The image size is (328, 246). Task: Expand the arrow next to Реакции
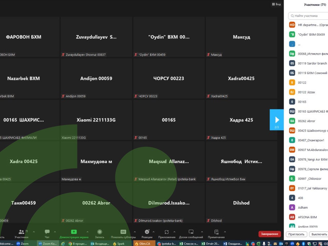pyautogui.click(x=153, y=232)
